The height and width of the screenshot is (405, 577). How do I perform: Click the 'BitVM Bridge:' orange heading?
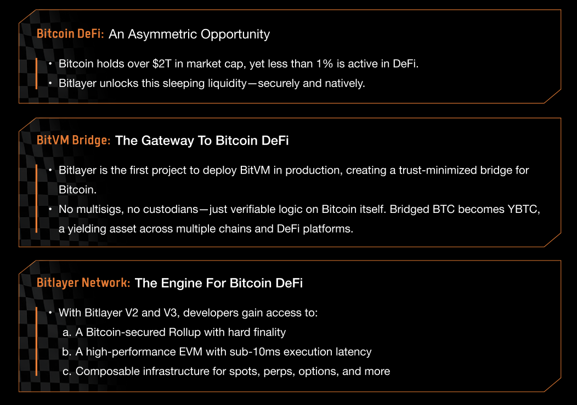coord(73,140)
